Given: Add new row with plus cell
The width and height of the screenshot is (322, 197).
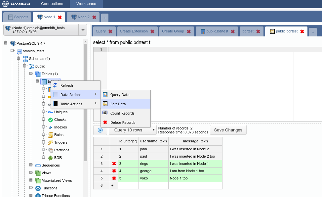Looking at the screenshot, I should click(114, 186).
